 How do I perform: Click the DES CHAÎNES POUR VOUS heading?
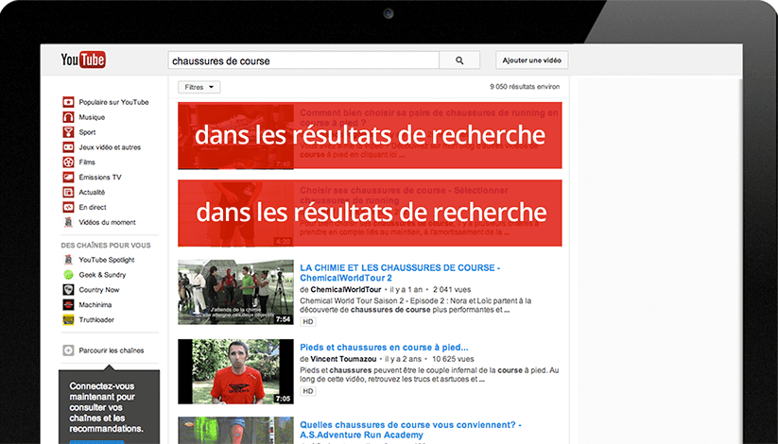(106, 245)
